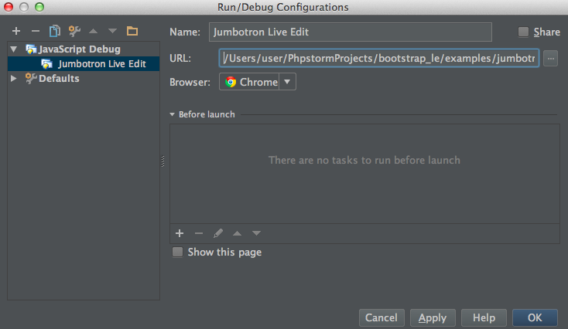Screen dimensions: 568x329
Task: Click the Chrome browser selector
Action: tap(258, 82)
